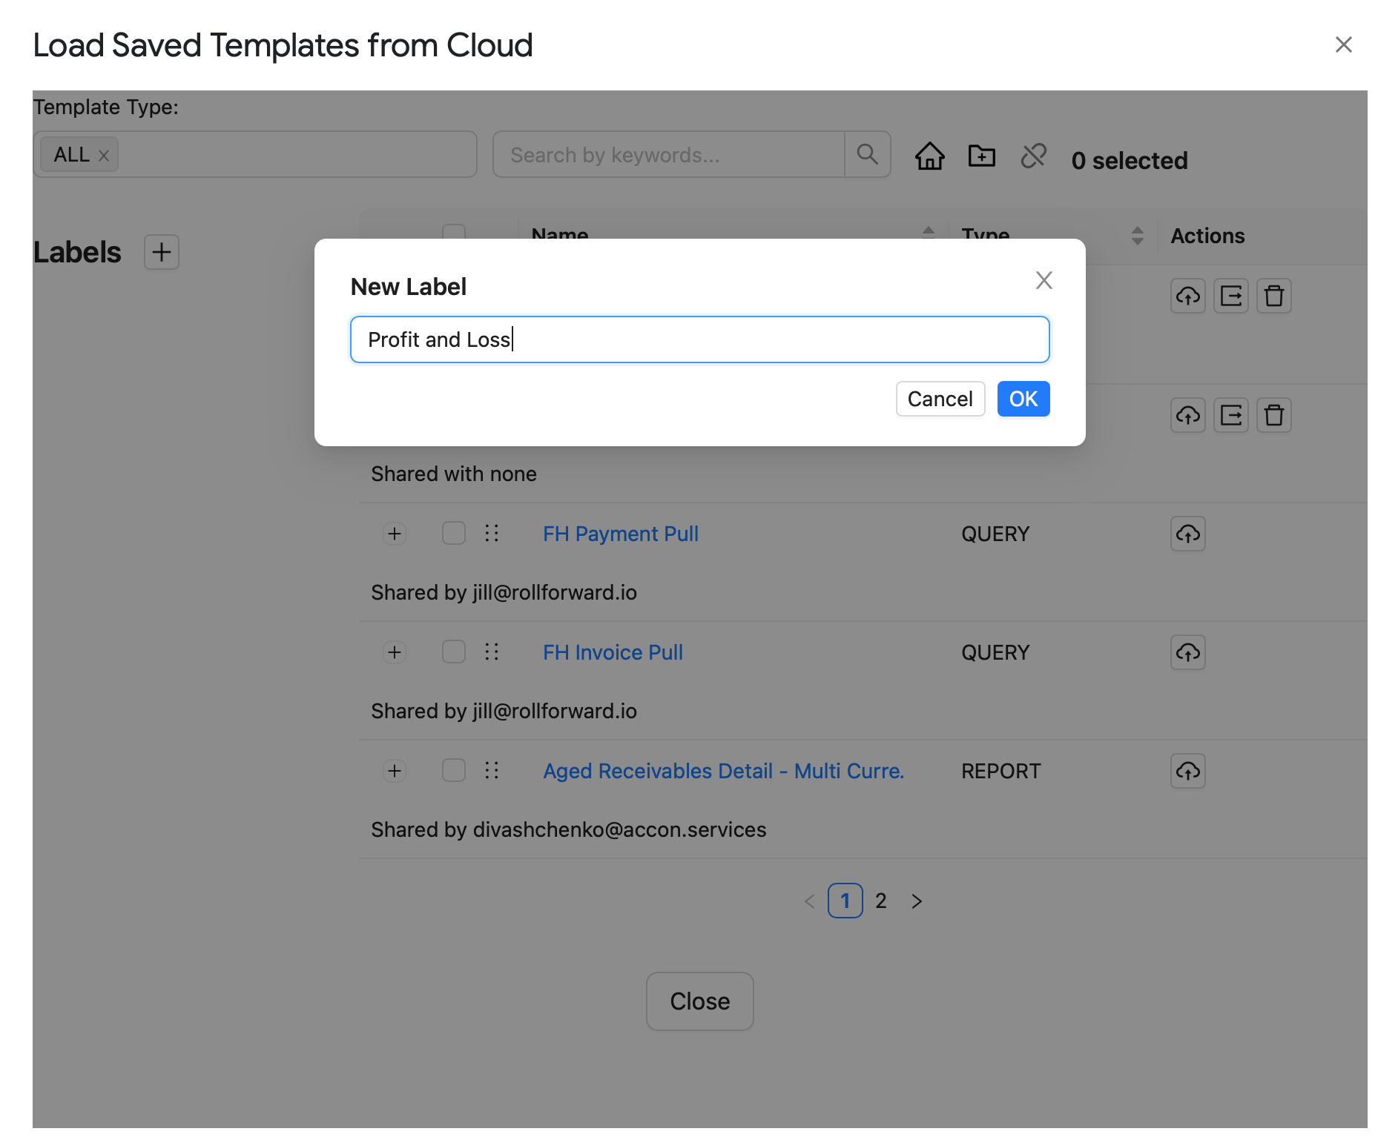
Task: Go to home folder icon
Action: [929, 156]
